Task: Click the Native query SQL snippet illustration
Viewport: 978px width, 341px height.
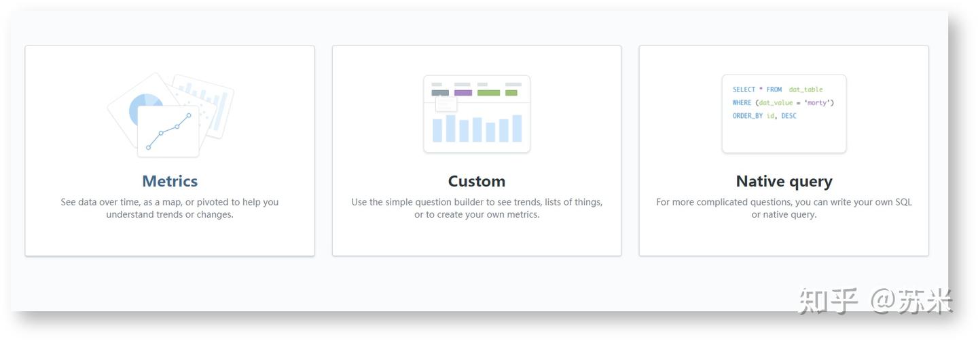Action: 784,114
